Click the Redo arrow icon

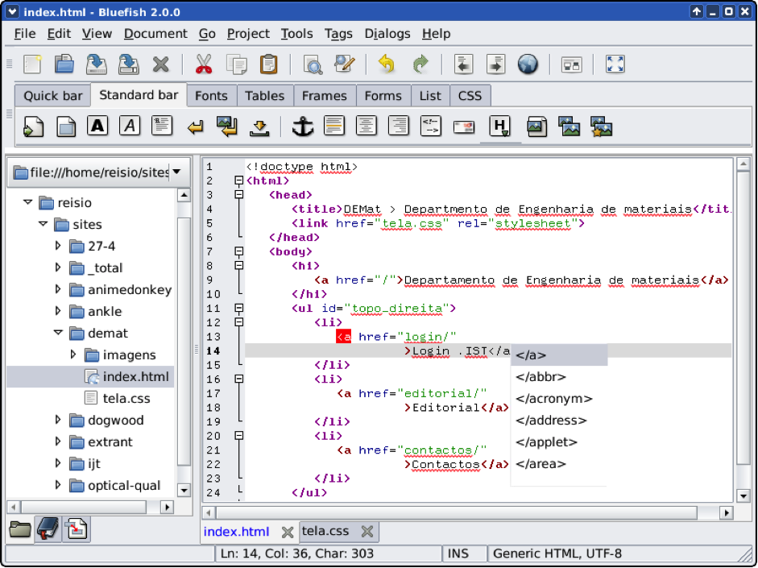tap(420, 64)
